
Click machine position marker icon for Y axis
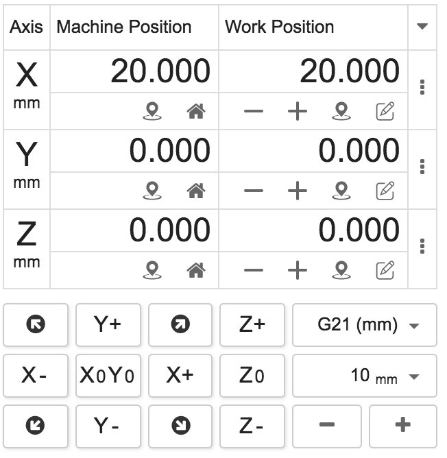tap(152, 191)
